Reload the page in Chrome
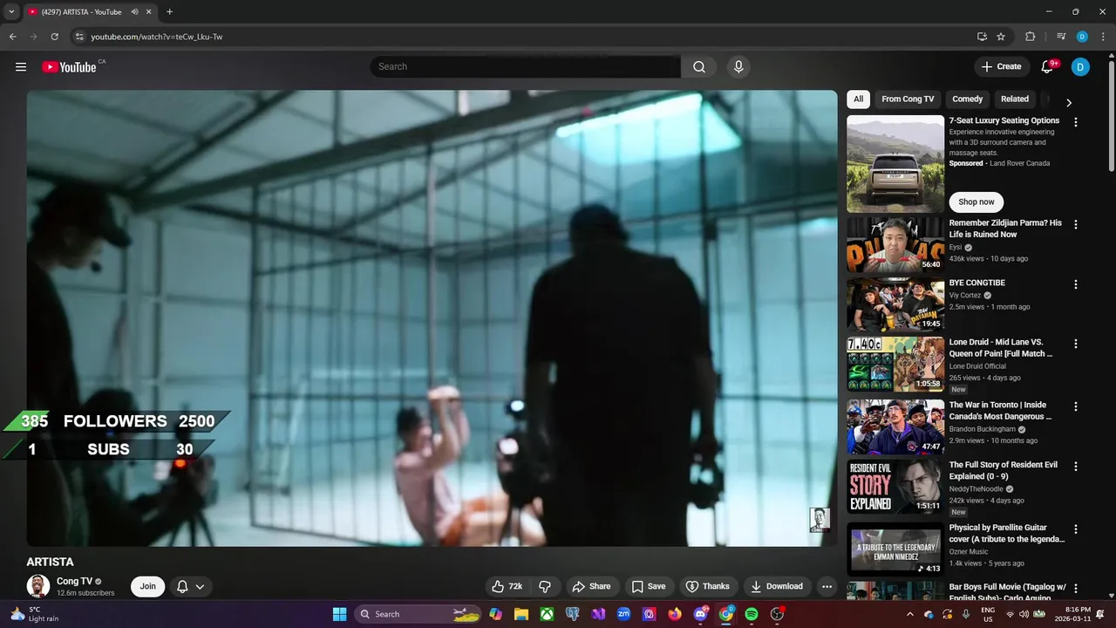 tap(54, 37)
